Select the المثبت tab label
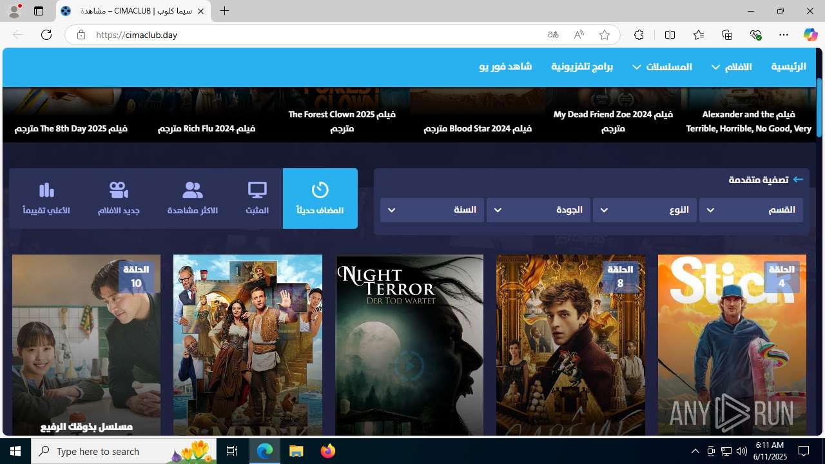The image size is (825, 464). coord(257,211)
